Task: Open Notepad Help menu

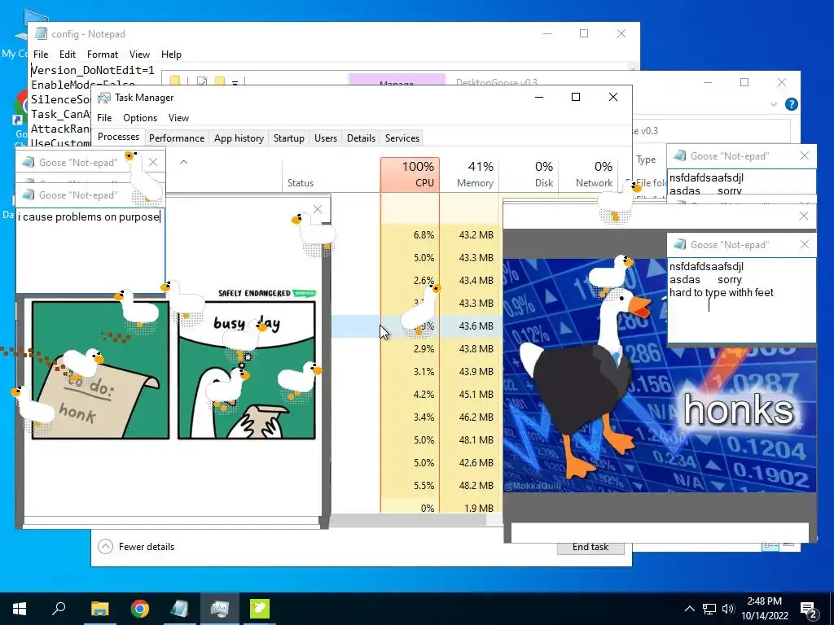Action: point(171,55)
